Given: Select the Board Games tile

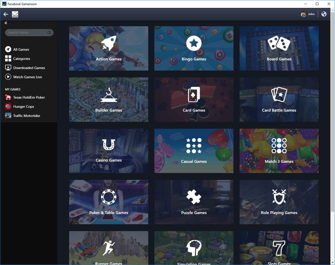Looking at the screenshot, I should [x=279, y=48].
